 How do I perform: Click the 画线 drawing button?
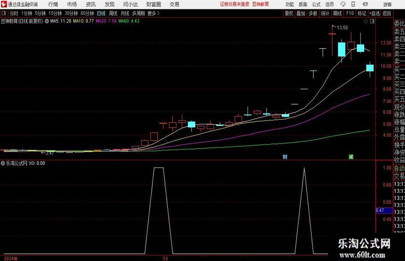[x=337, y=13]
